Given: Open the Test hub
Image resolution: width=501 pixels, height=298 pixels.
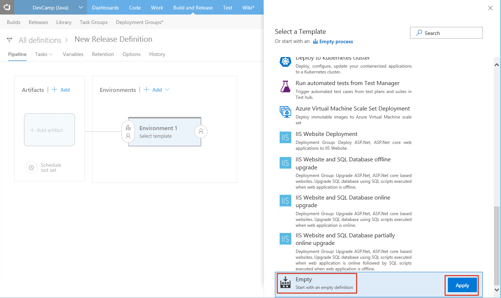Looking at the screenshot, I should [228, 7].
